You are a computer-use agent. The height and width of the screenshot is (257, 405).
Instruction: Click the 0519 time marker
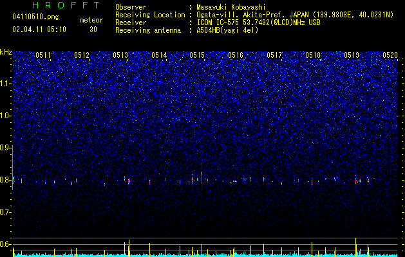click(352, 55)
